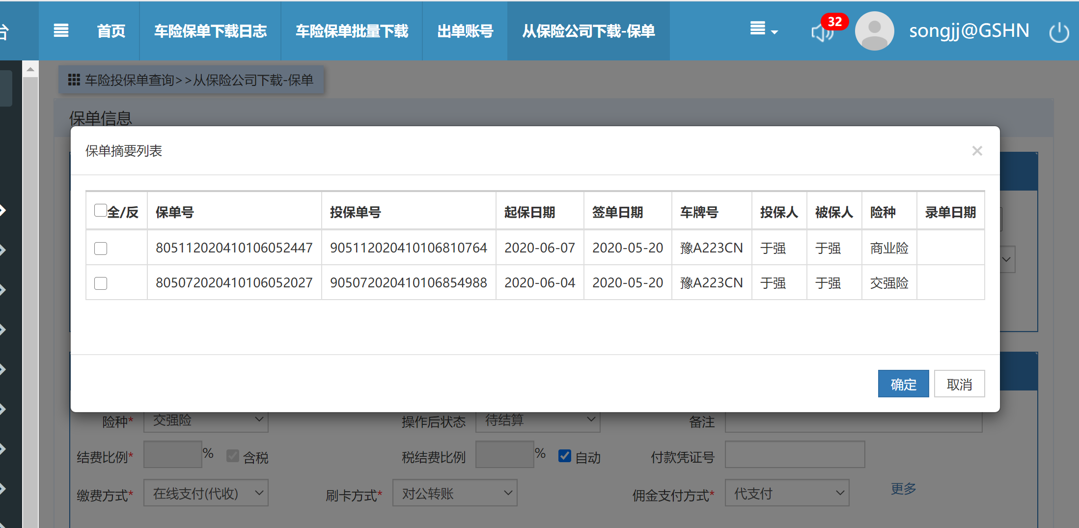
Task: Click the 更多 link
Action: click(903, 489)
